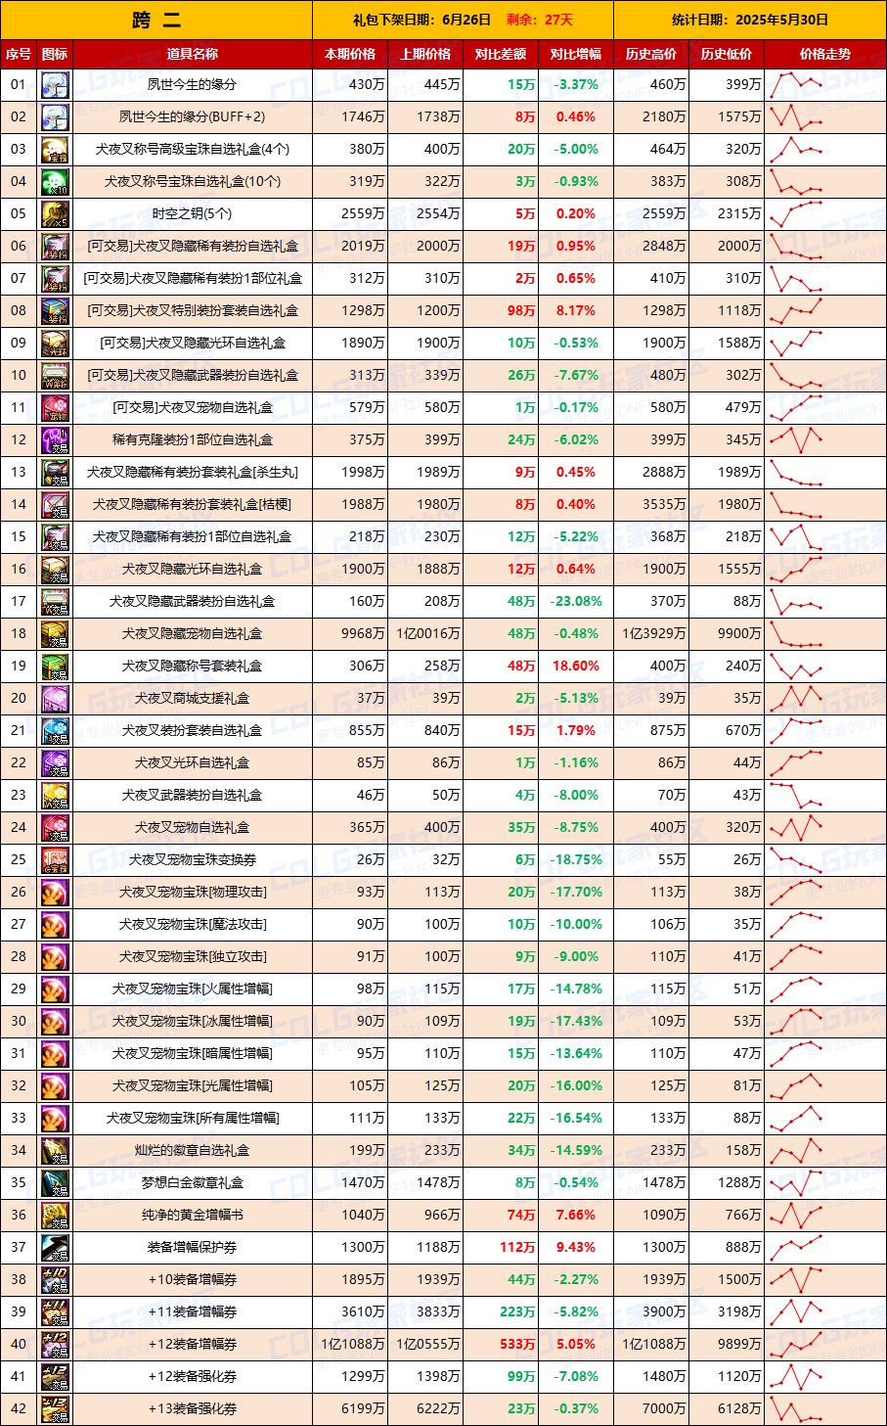Click the icon for 犬夜叉装扮套装自选礼盒

pos(55,731)
